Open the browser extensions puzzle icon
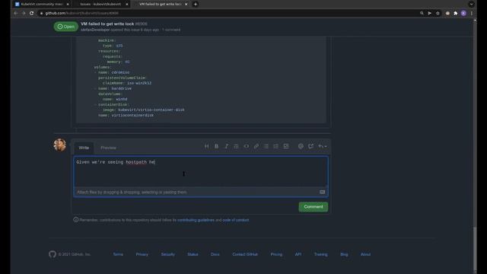 [455, 14]
